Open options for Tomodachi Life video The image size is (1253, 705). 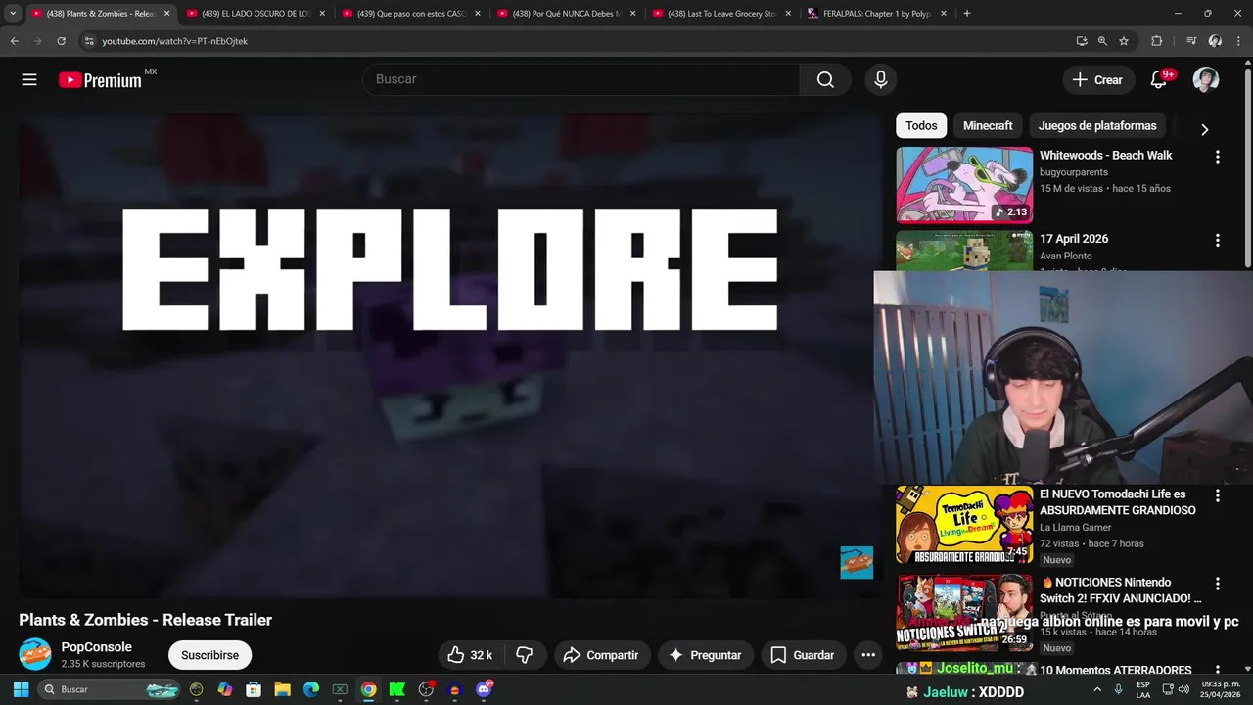tap(1218, 495)
